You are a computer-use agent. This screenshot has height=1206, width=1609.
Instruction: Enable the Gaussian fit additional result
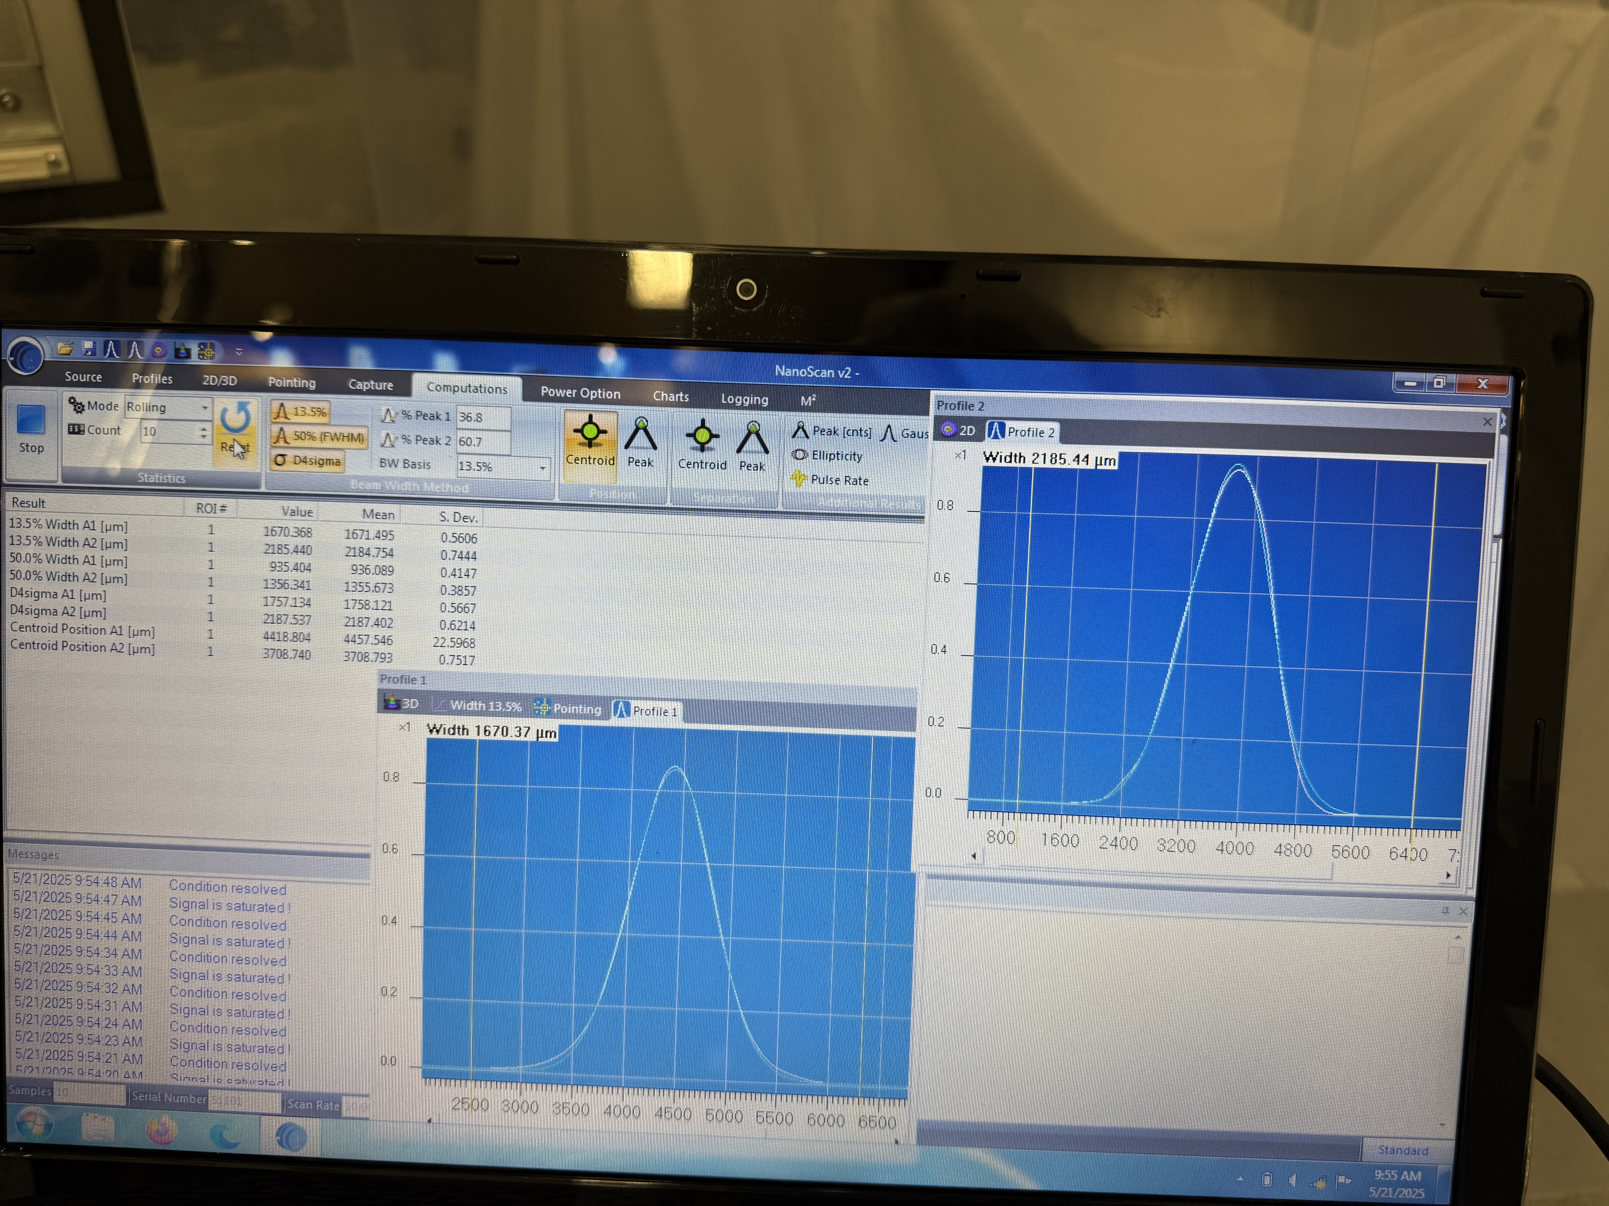tap(904, 433)
